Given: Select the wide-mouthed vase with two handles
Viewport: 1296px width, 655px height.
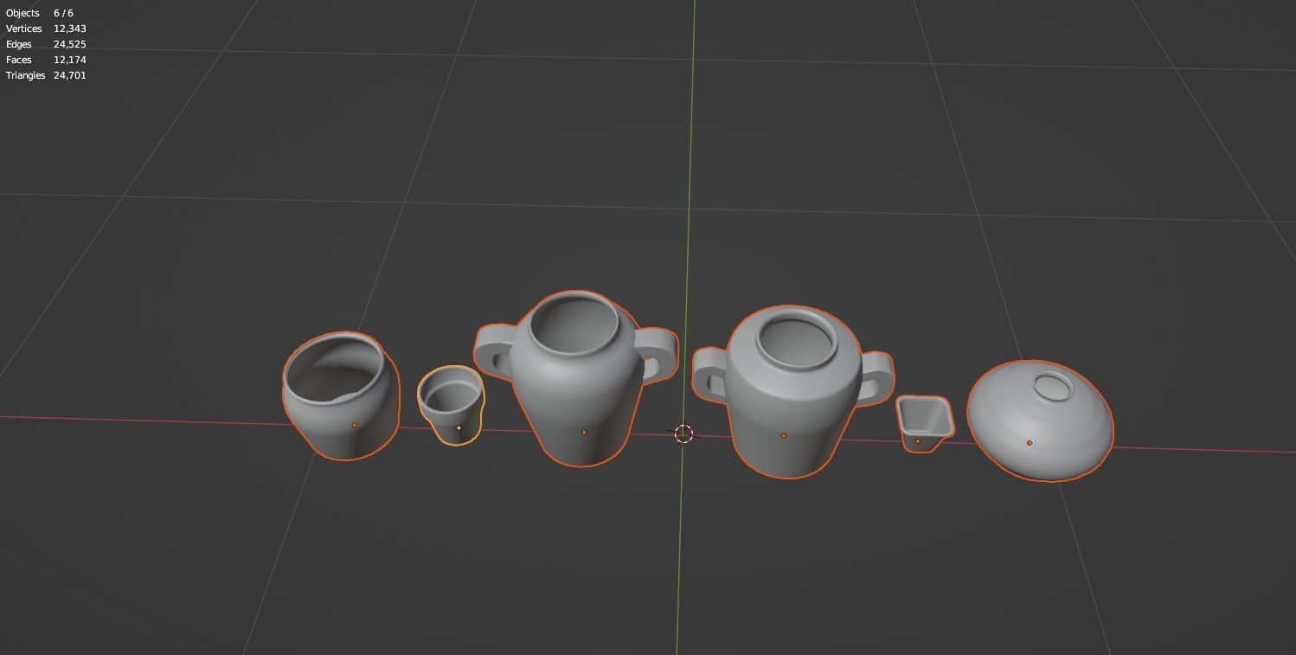Looking at the screenshot, I should pos(576,377).
